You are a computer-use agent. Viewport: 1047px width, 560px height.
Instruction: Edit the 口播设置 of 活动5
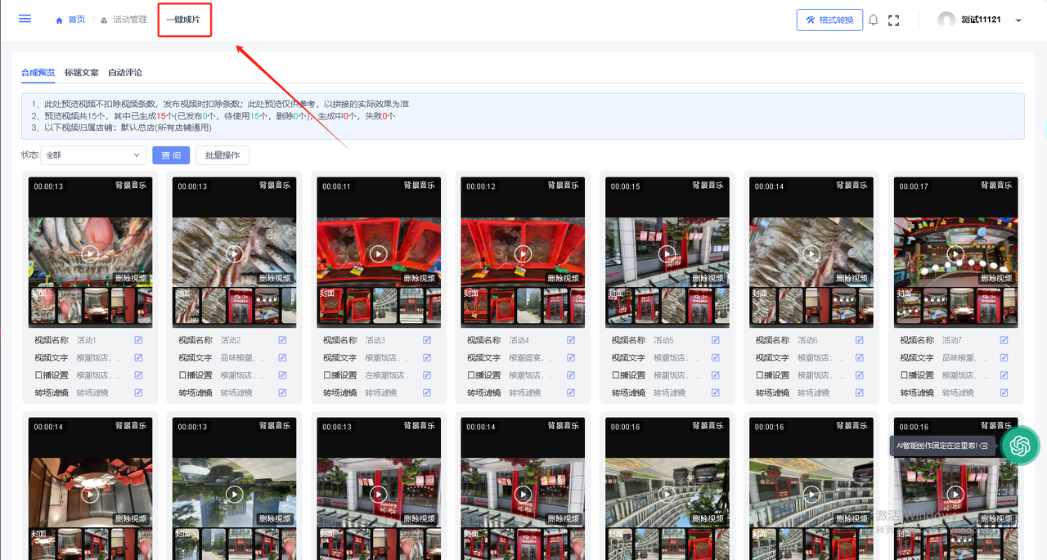coord(716,375)
